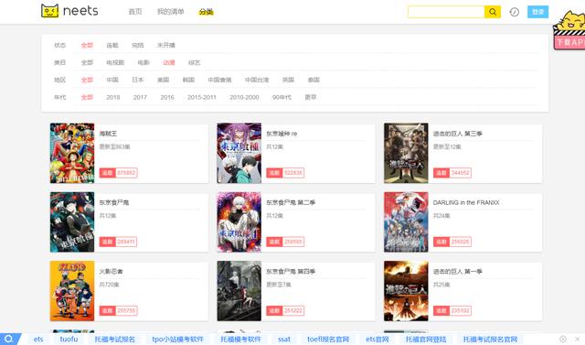Open the 火影忍者 poster thumbnail
585x345 pixels.
(72, 291)
